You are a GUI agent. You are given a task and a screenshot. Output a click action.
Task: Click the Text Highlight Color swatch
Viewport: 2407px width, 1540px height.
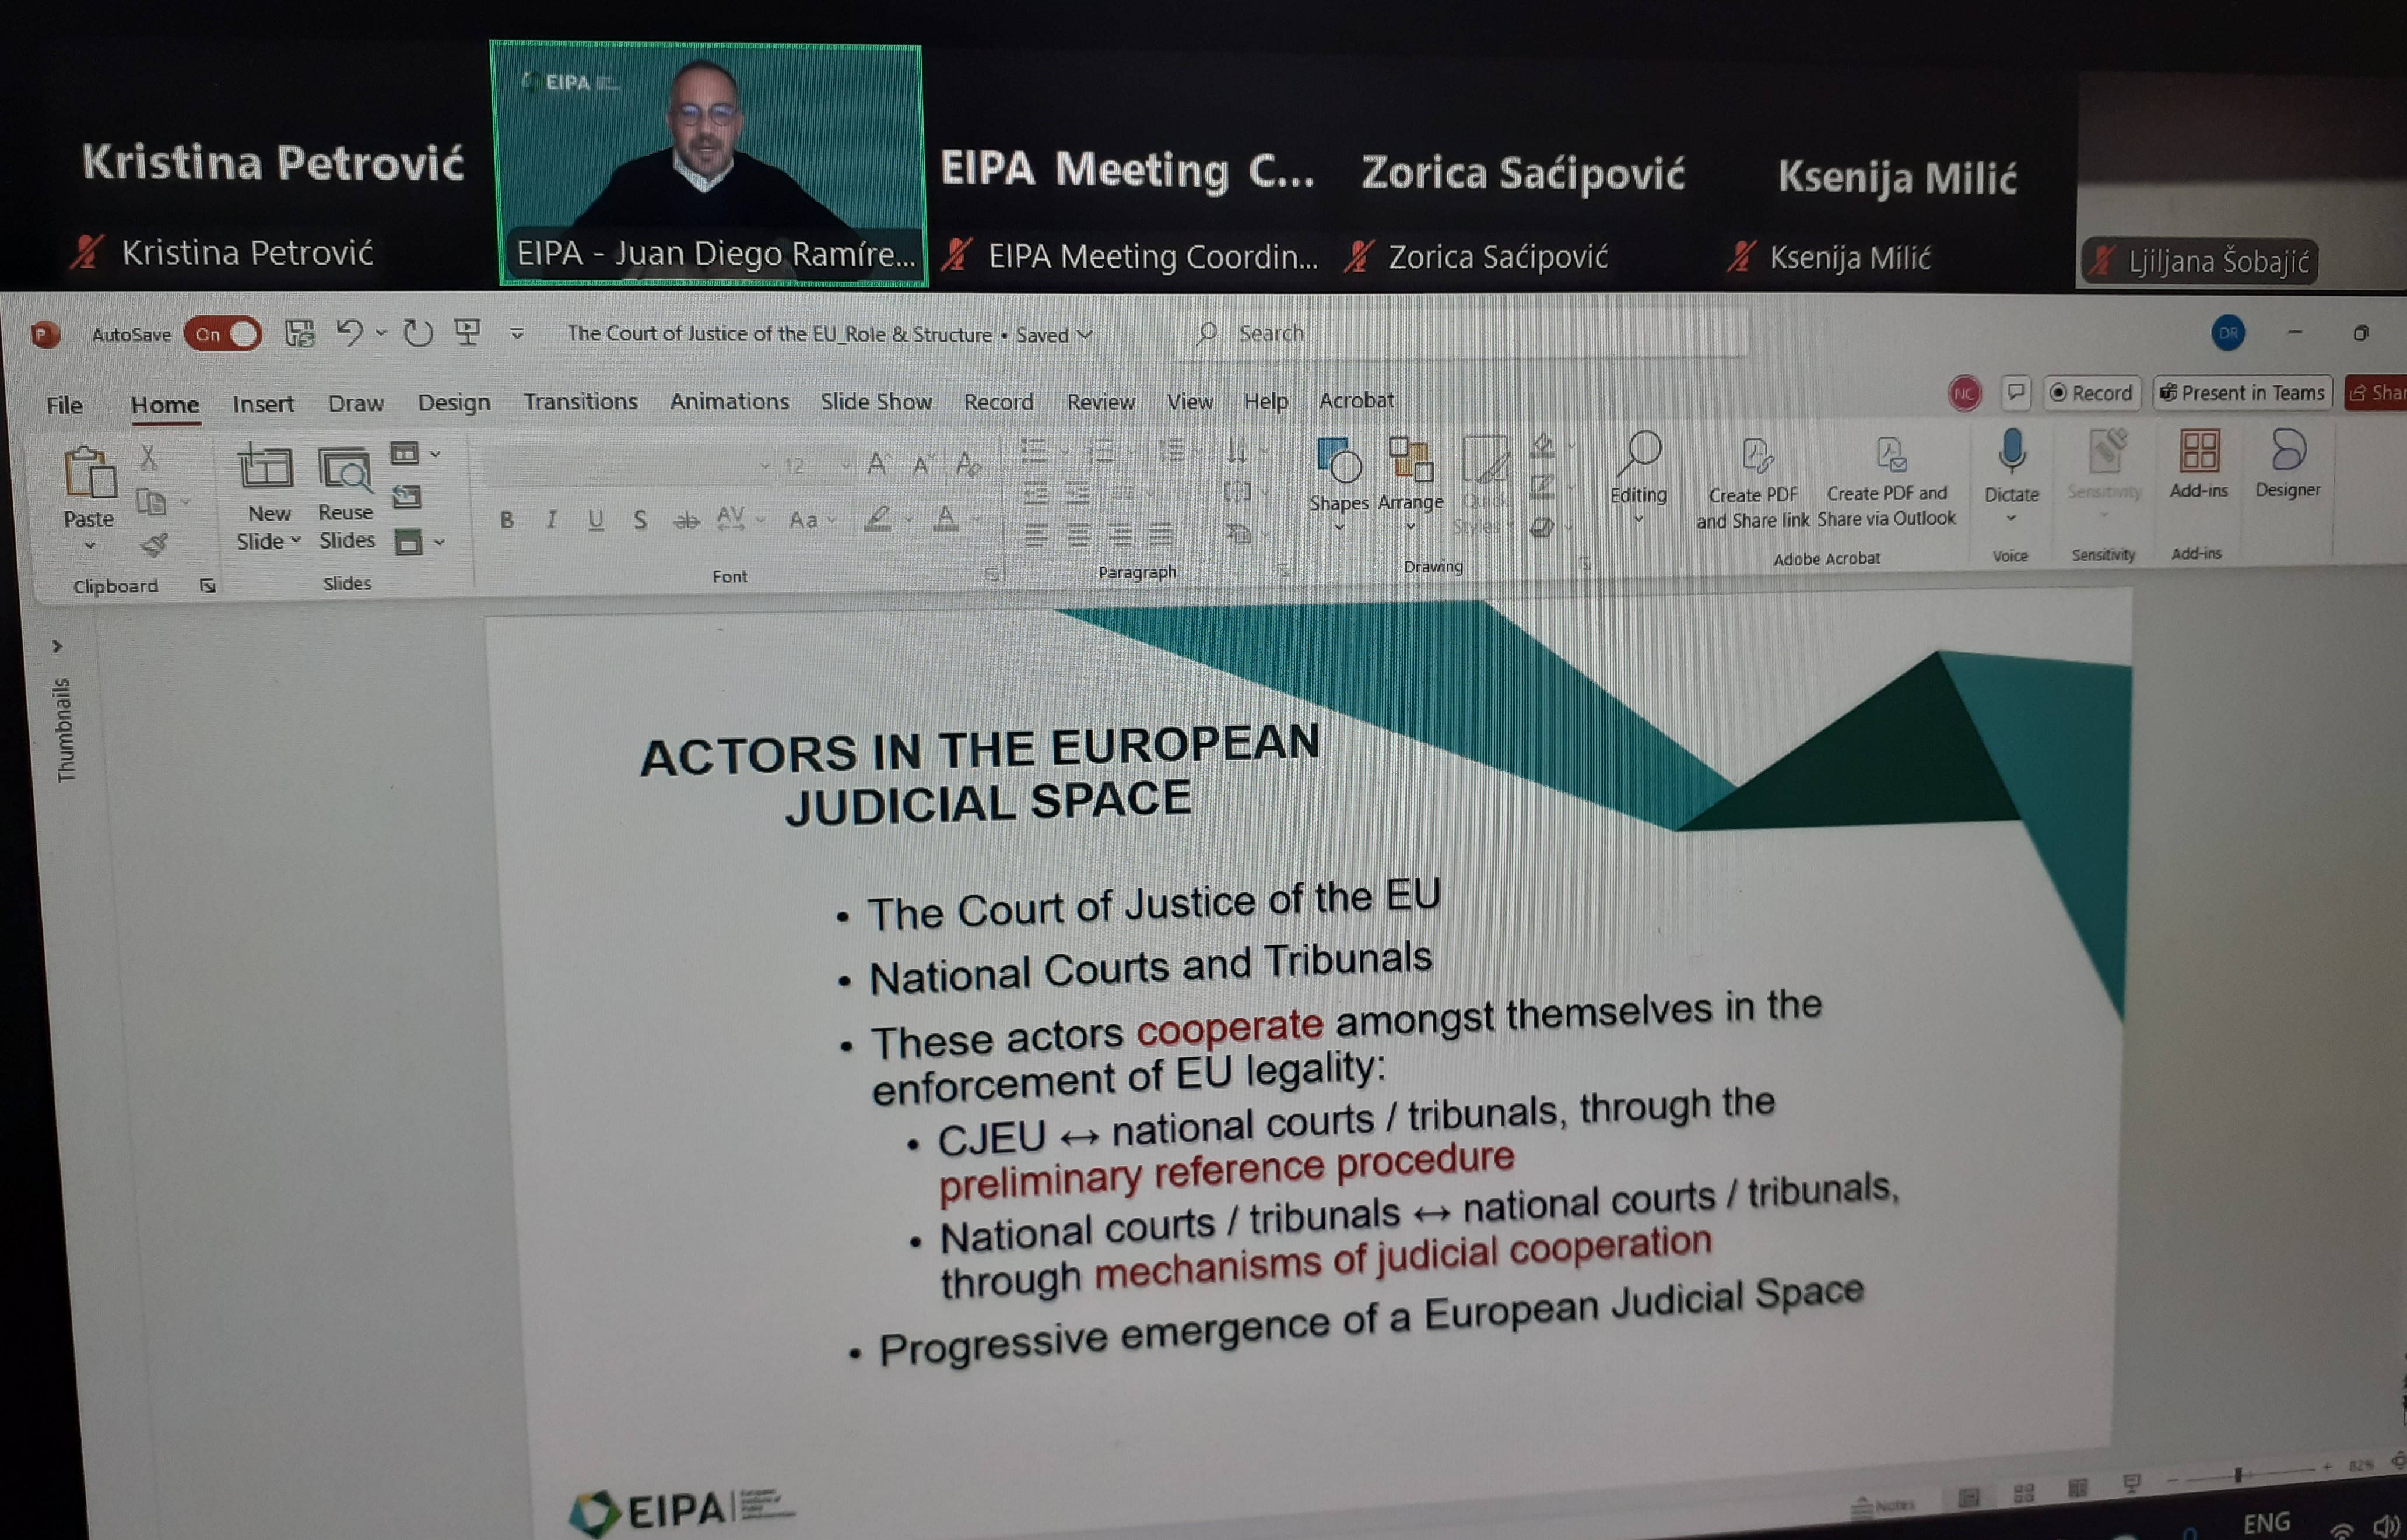pos(878,519)
